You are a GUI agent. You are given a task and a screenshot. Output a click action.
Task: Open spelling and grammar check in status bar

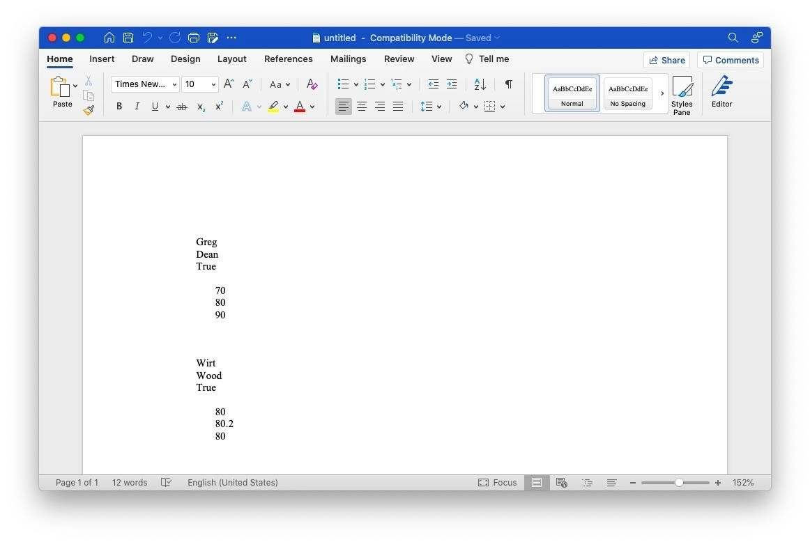pos(166,483)
